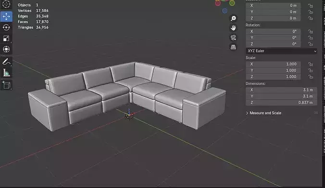The image size is (325, 188).
Task: Click the Rotation X field showing 0°
Action: click(x=273, y=31)
